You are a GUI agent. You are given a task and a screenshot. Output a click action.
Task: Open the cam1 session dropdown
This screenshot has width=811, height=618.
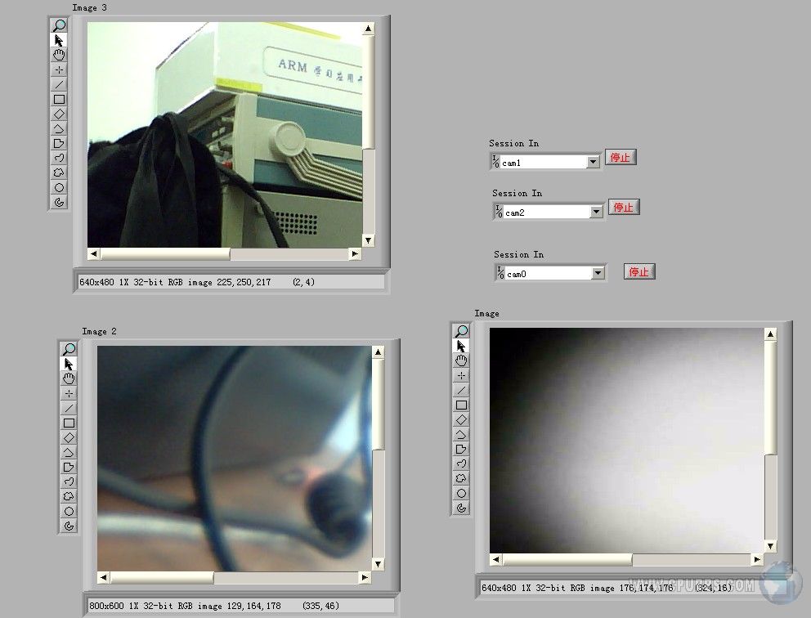(594, 162)
